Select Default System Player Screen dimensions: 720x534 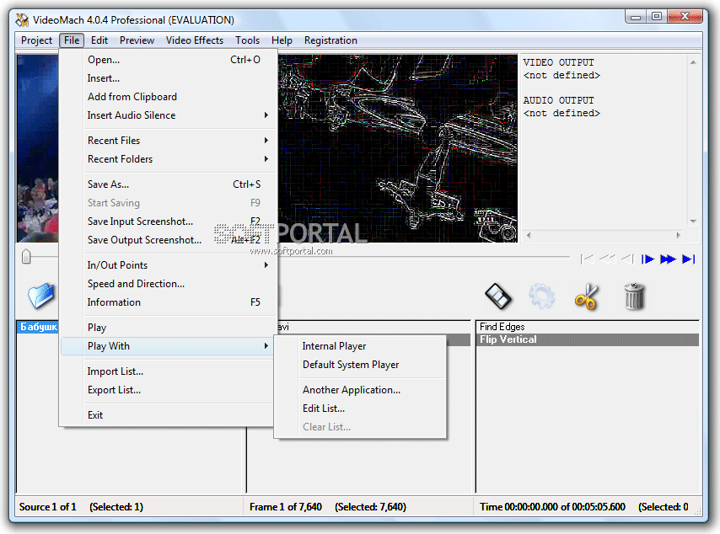(x=360, y=365)
